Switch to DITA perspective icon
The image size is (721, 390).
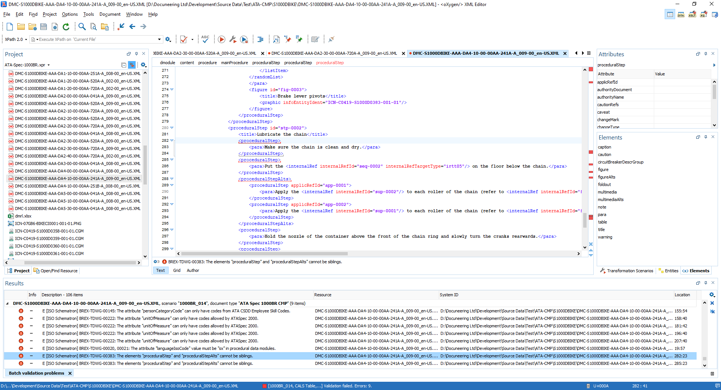click(681, 14)
